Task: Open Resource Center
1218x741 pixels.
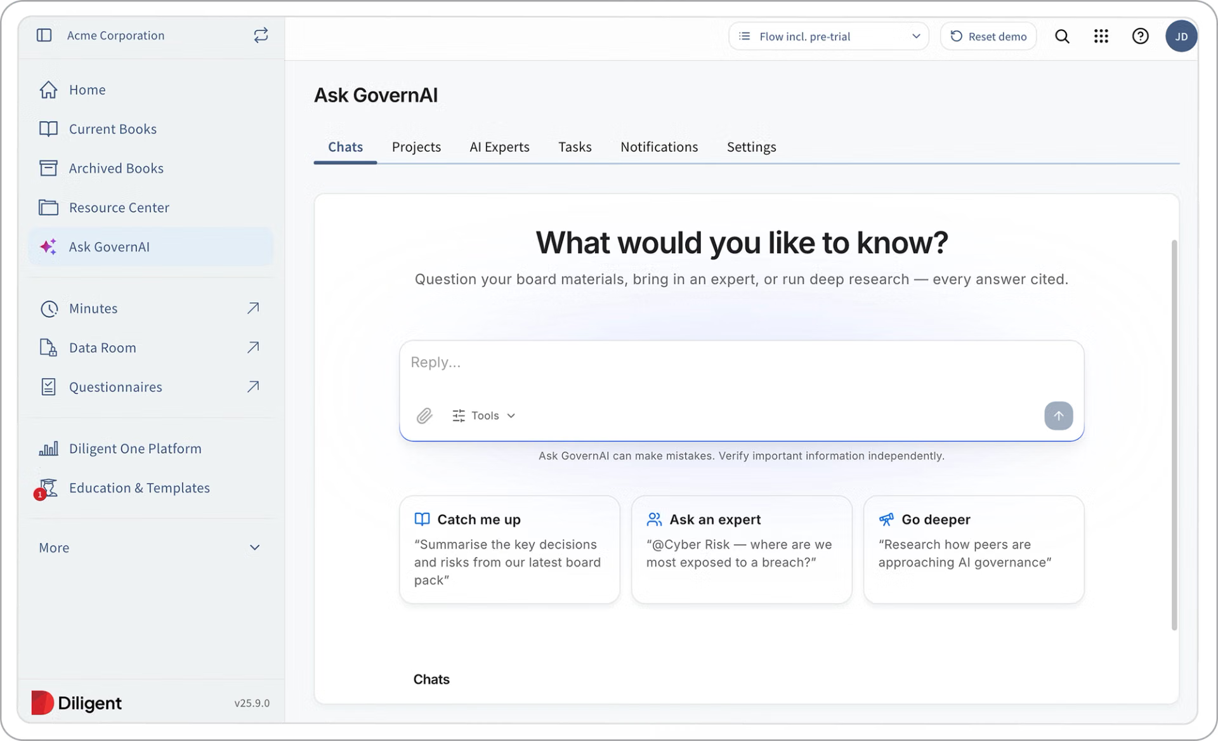Action: click(151, 208)
